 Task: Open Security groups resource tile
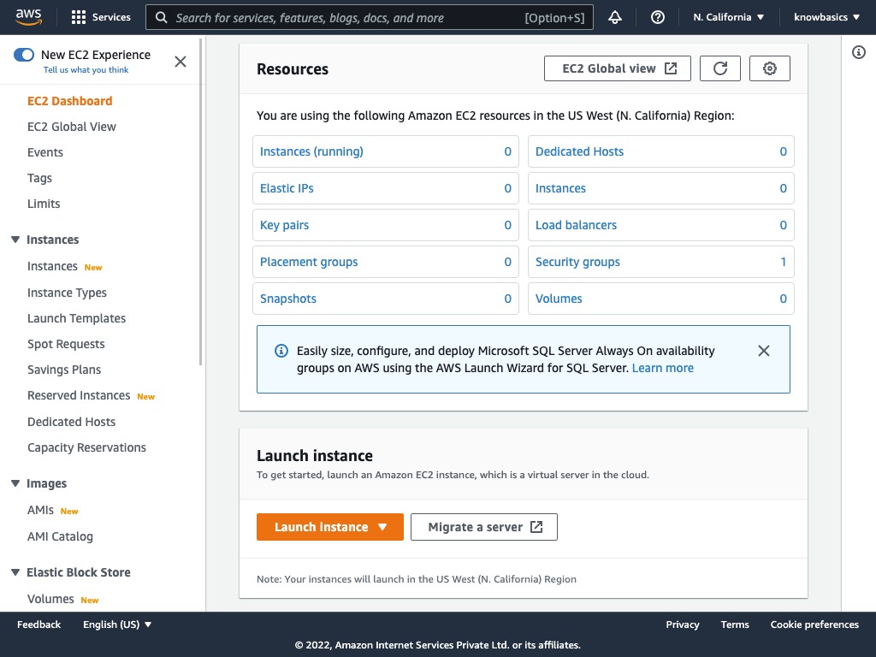pos(661,262)
